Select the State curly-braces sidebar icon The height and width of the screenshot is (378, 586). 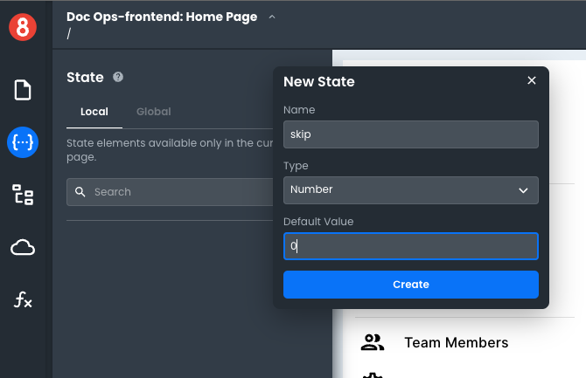(23, 141)
